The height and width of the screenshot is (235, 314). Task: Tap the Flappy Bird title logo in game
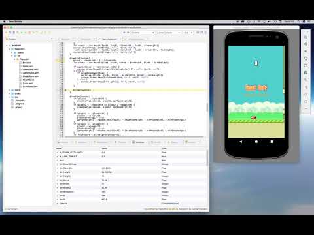tap(256, 87)
